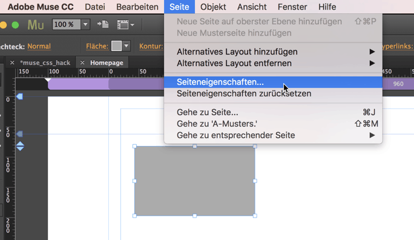Image resolution: width=414 pixels, height=240 pixels.
Task: Click the purple breakpoint bar
Action: [105, 84]
